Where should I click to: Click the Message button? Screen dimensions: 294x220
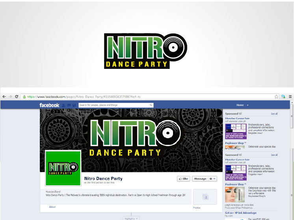click(200, 179)
